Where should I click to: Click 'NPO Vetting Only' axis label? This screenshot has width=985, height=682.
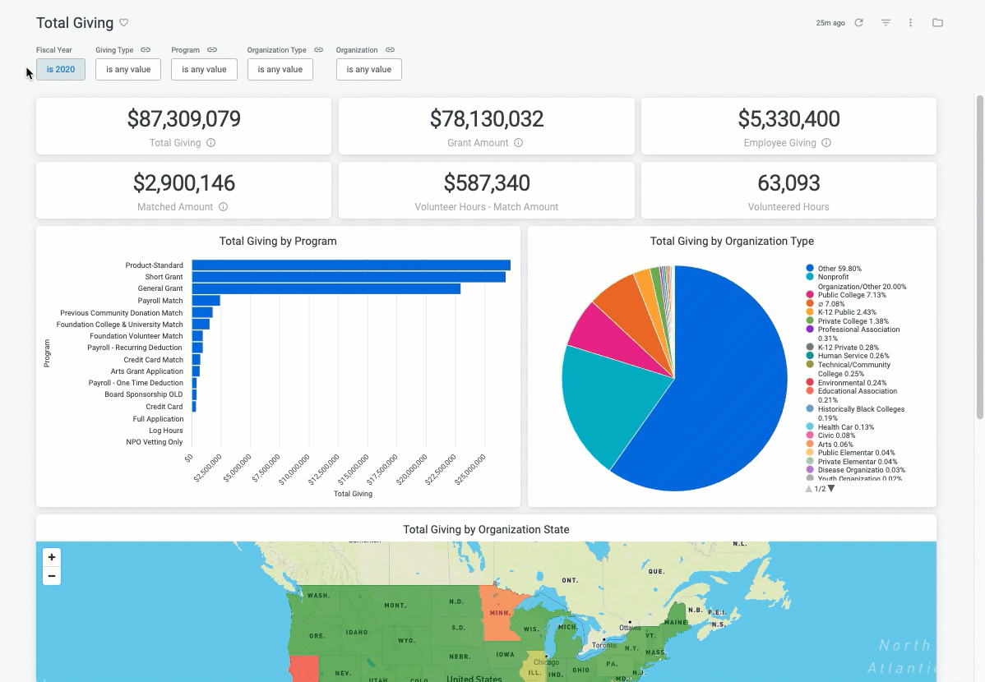155,442
